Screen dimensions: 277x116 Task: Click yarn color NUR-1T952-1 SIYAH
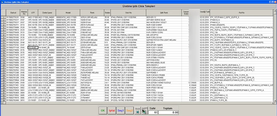[x=164, y=93]
